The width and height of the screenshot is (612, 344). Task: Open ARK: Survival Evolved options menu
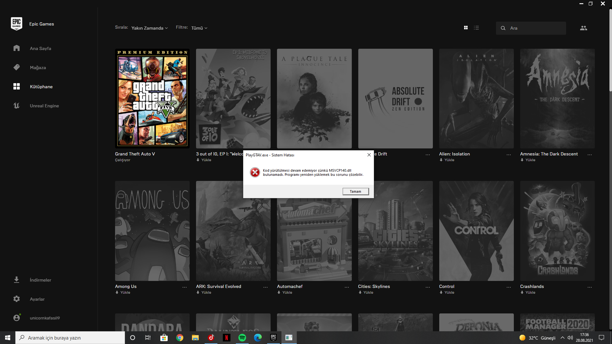[x=266, y=287]
